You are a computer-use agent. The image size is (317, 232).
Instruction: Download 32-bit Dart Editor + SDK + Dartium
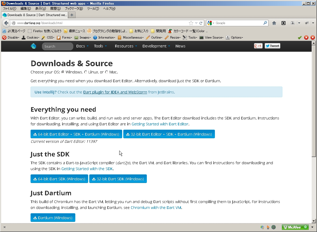[x=169, y=134]
